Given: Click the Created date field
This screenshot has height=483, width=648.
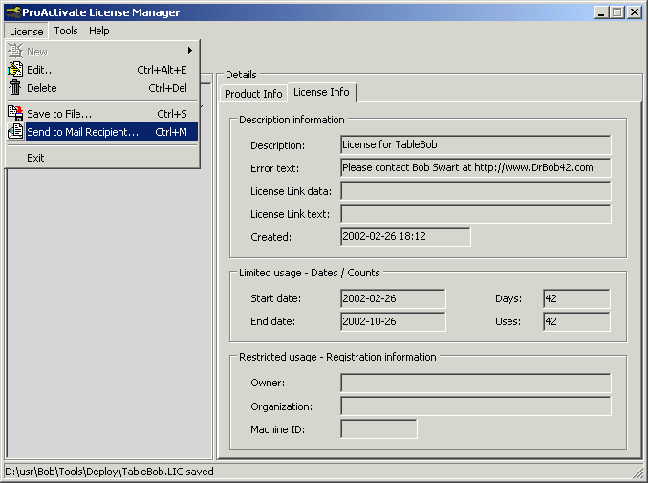Looking at the screenshot, I should click(405, 236).
